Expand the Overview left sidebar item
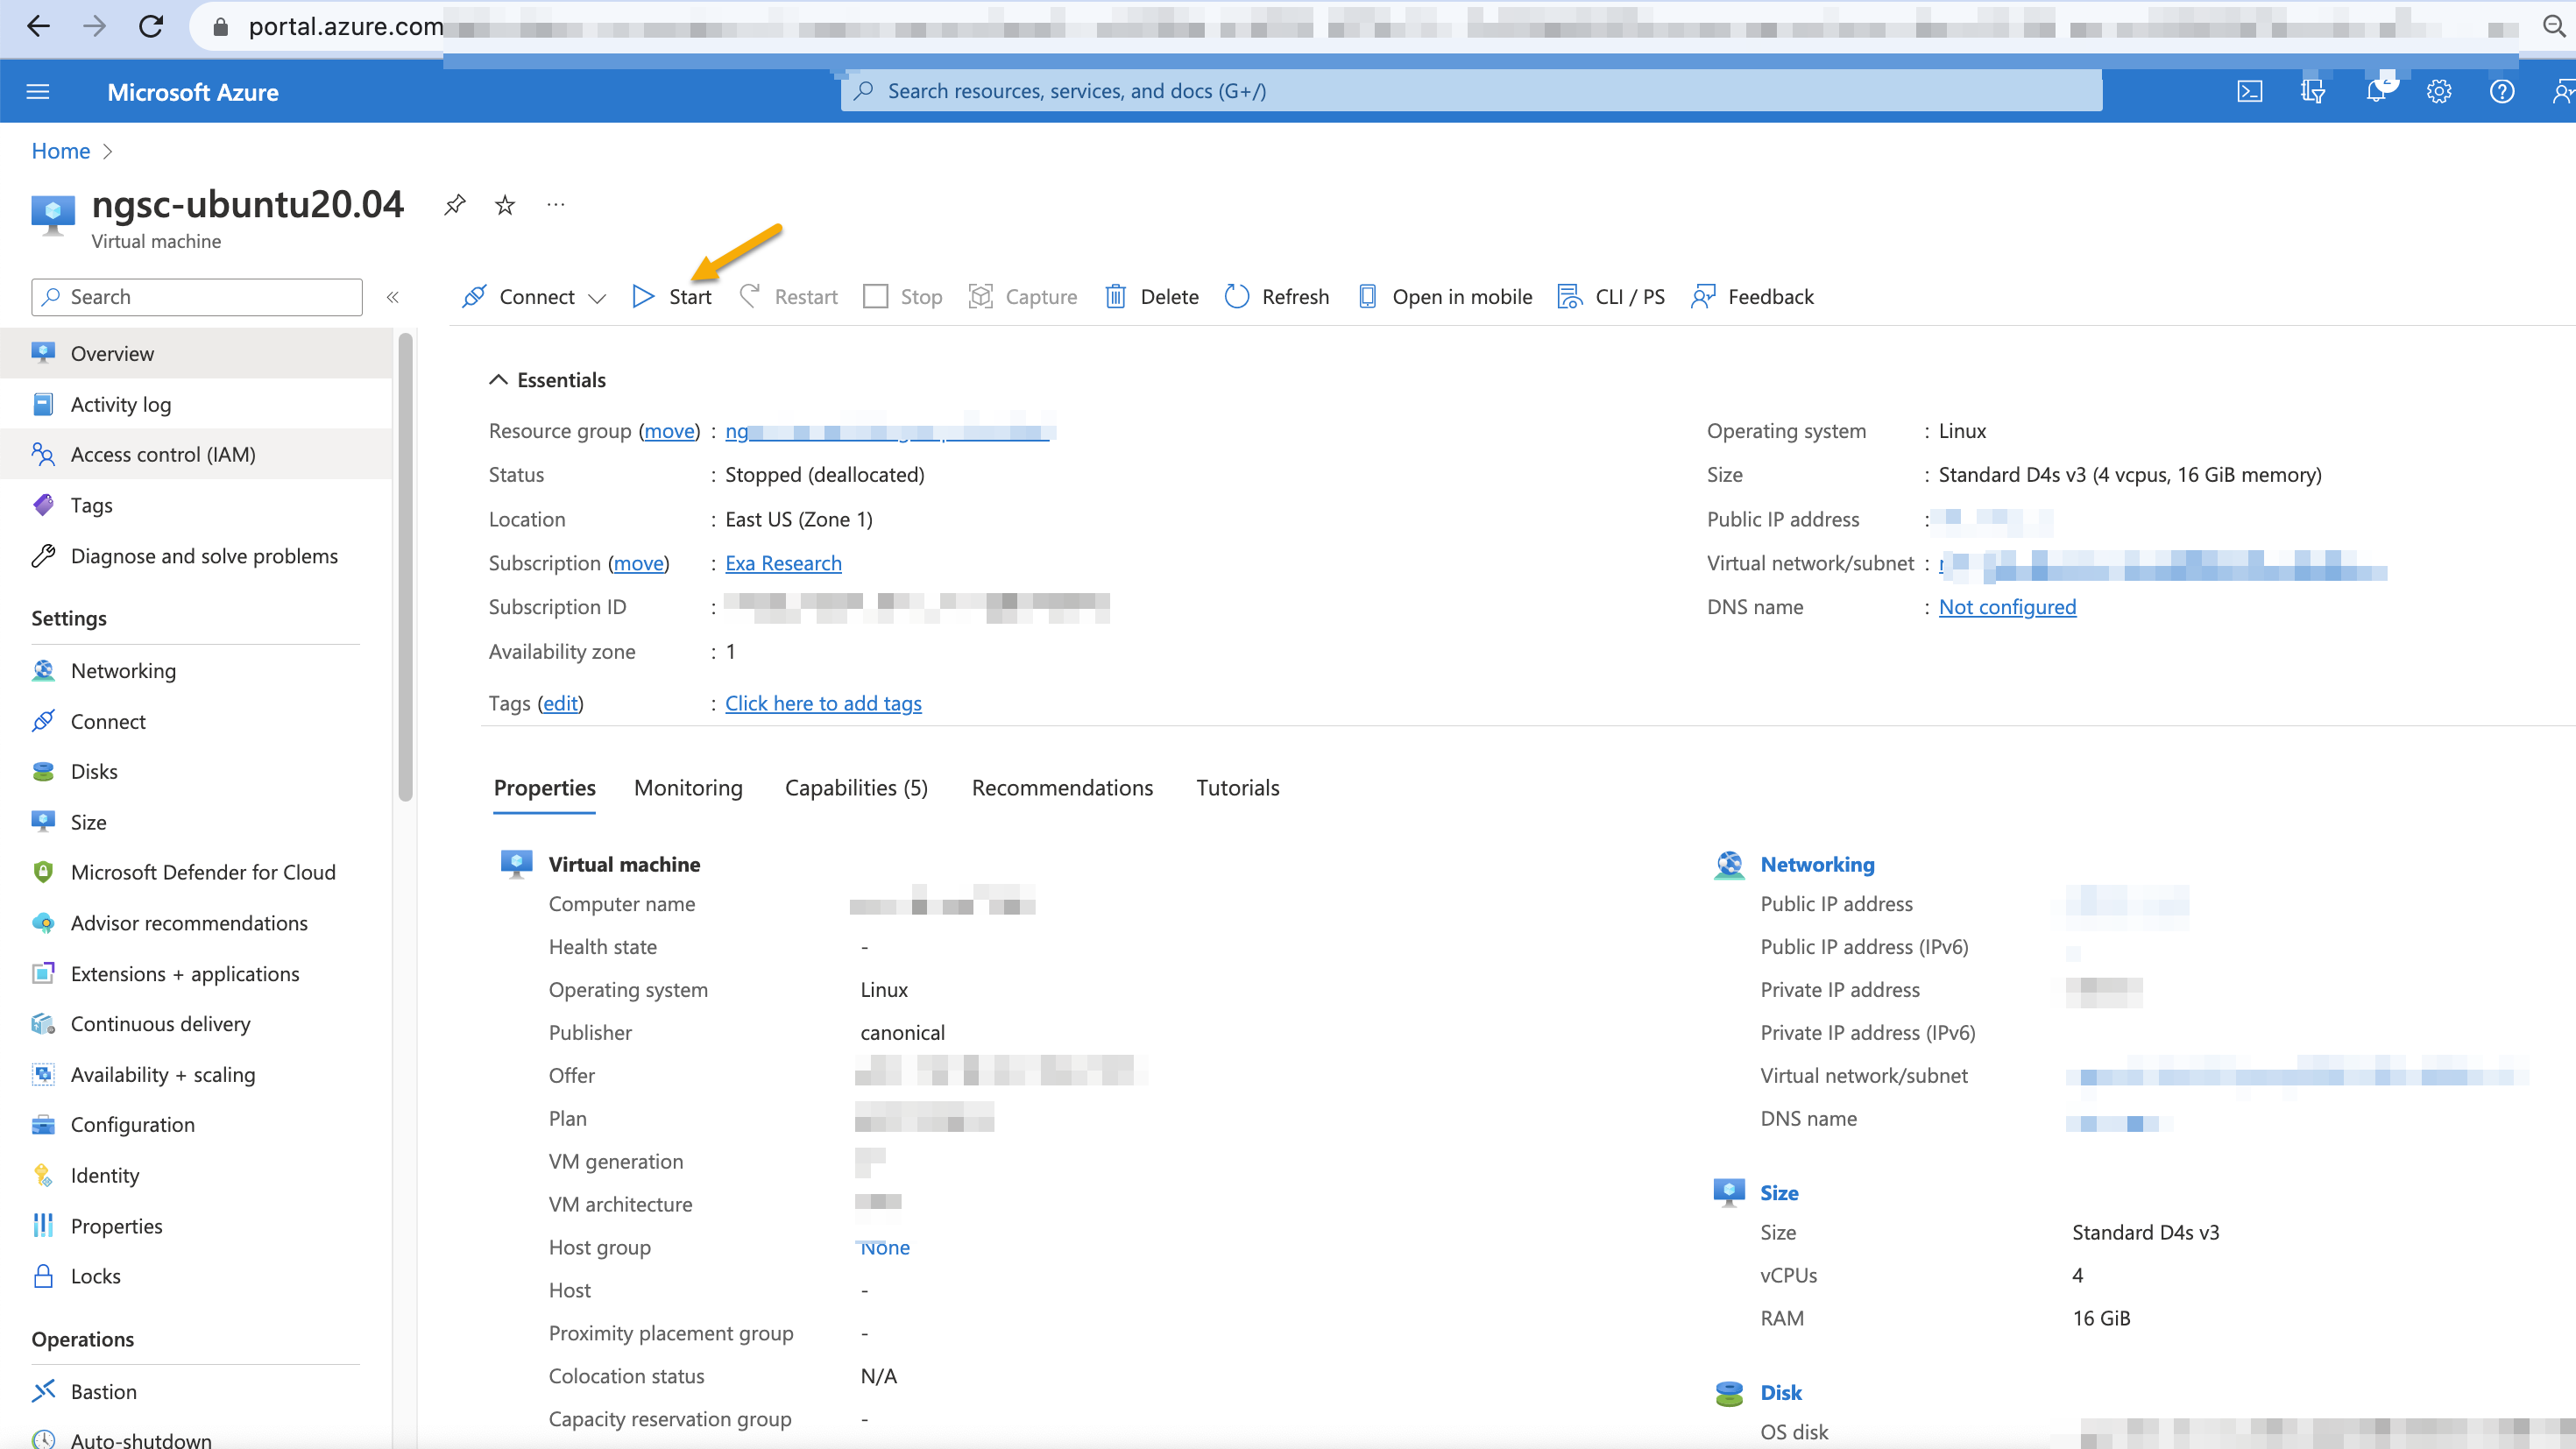Viewport: 2576px width, 1449px height. click(x=110, y=352)
